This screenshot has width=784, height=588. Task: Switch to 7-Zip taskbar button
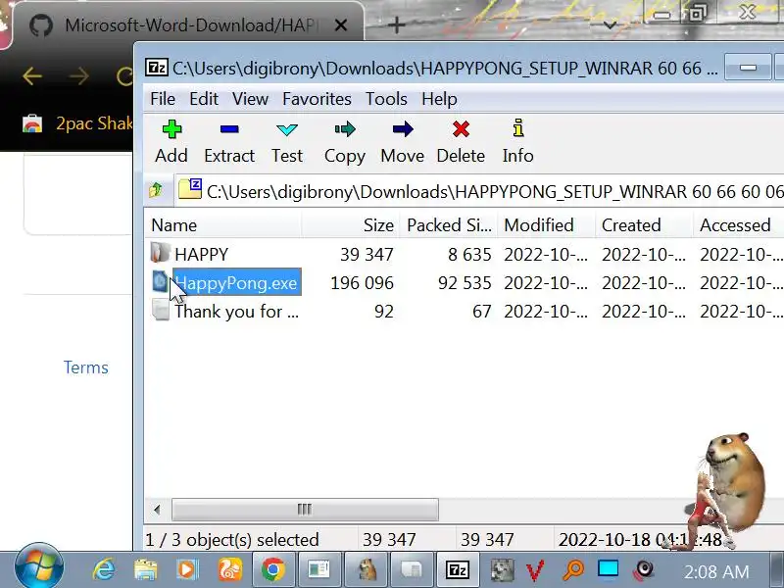point(457,569)
